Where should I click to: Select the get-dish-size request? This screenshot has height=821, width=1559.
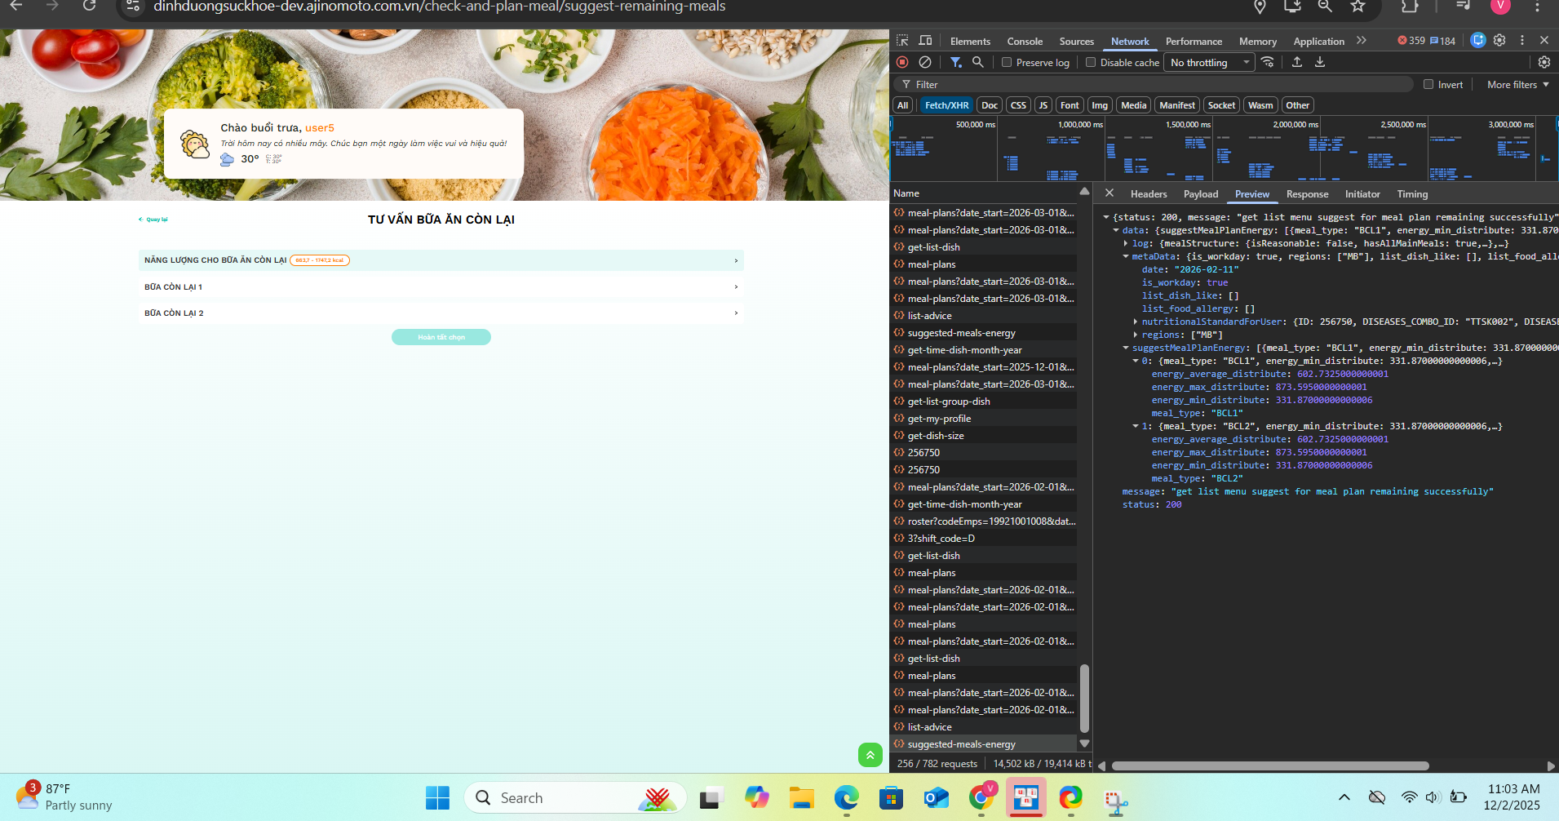coord(984,436)
